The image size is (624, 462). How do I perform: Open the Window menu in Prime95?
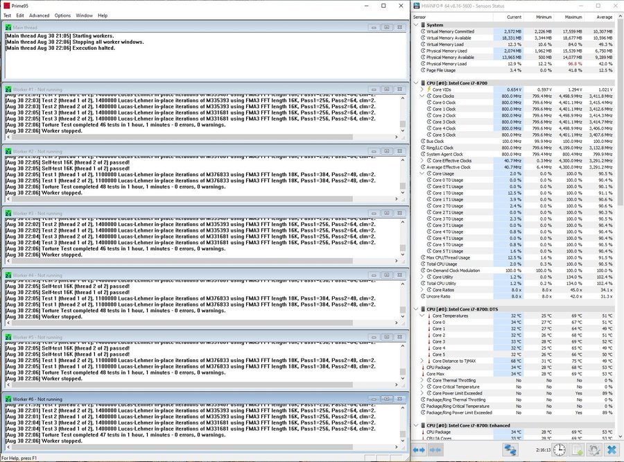(84, 15)
